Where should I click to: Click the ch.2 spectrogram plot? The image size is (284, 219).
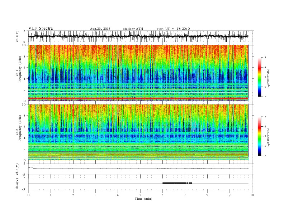(x=138, y=132)
